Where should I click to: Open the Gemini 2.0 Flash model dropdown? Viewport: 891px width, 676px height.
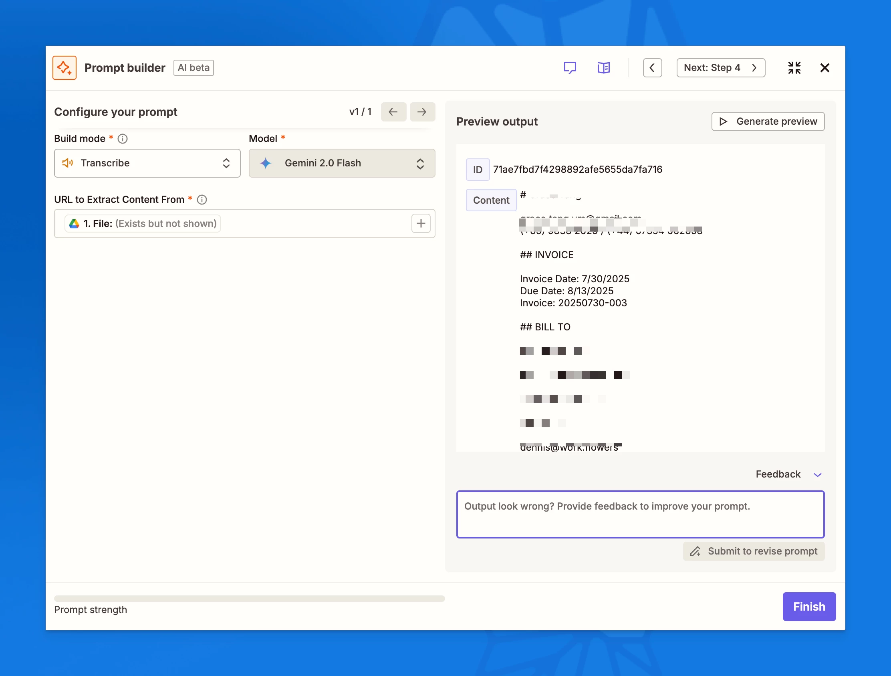click(x=342, y=163)
